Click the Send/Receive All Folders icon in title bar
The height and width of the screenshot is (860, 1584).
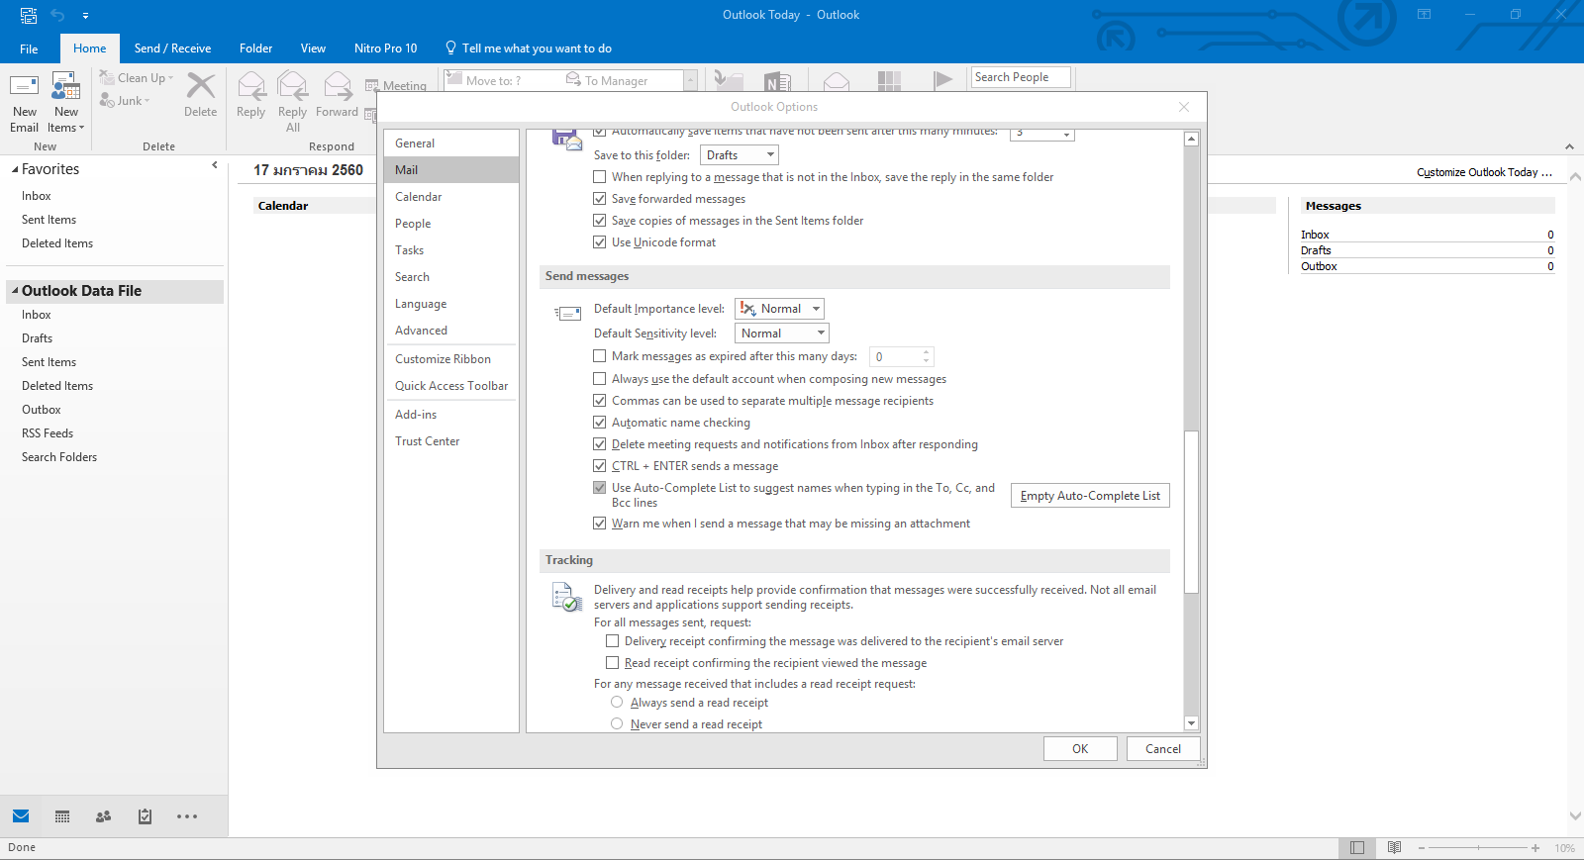pyautogui.click(x=29, y=15)
